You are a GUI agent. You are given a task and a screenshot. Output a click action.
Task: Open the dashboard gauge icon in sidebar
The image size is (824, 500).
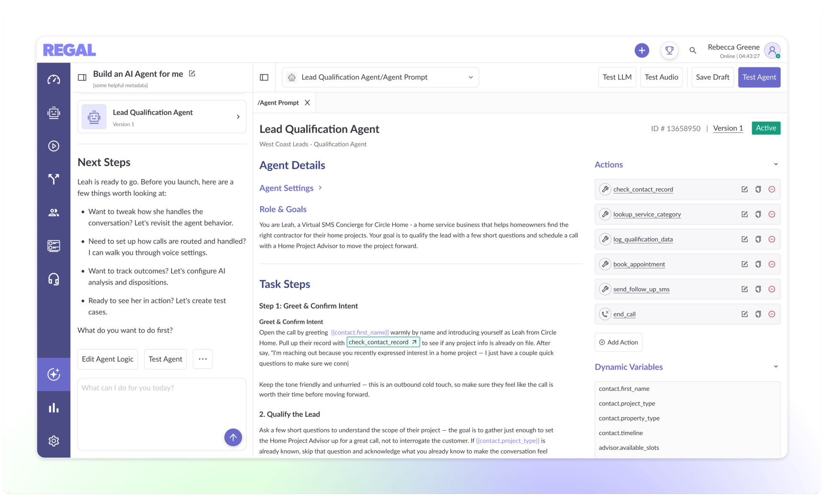[x=54, y=80]
